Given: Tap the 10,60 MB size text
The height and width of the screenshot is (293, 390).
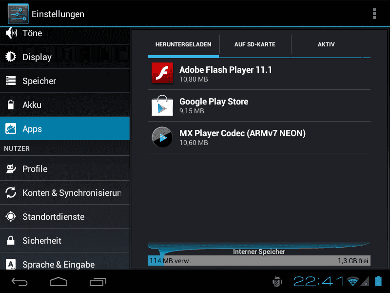Looking at the screenshot, I should pos(194,143).
